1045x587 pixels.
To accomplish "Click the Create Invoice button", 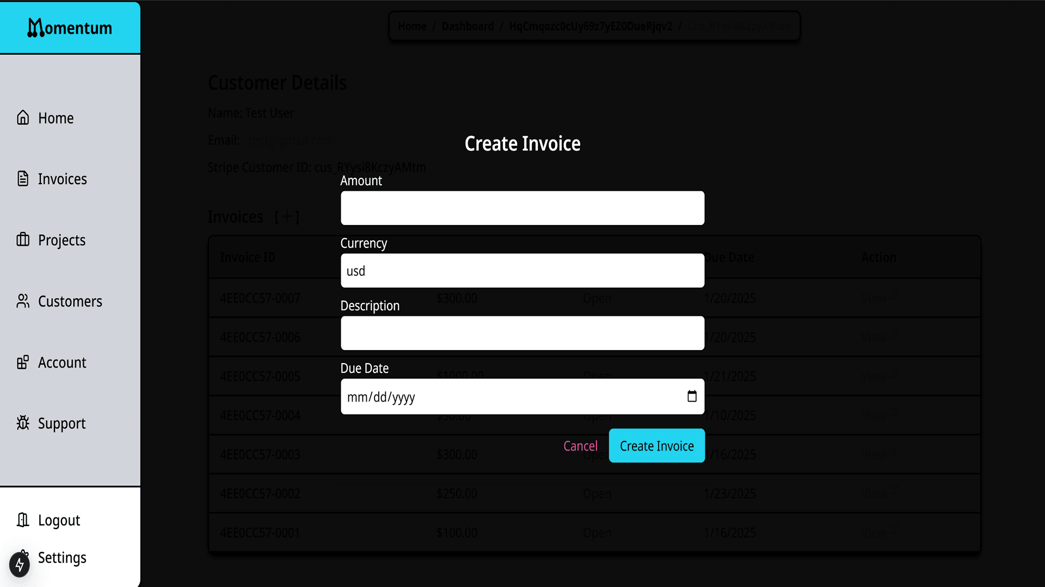I will (656, 445).
